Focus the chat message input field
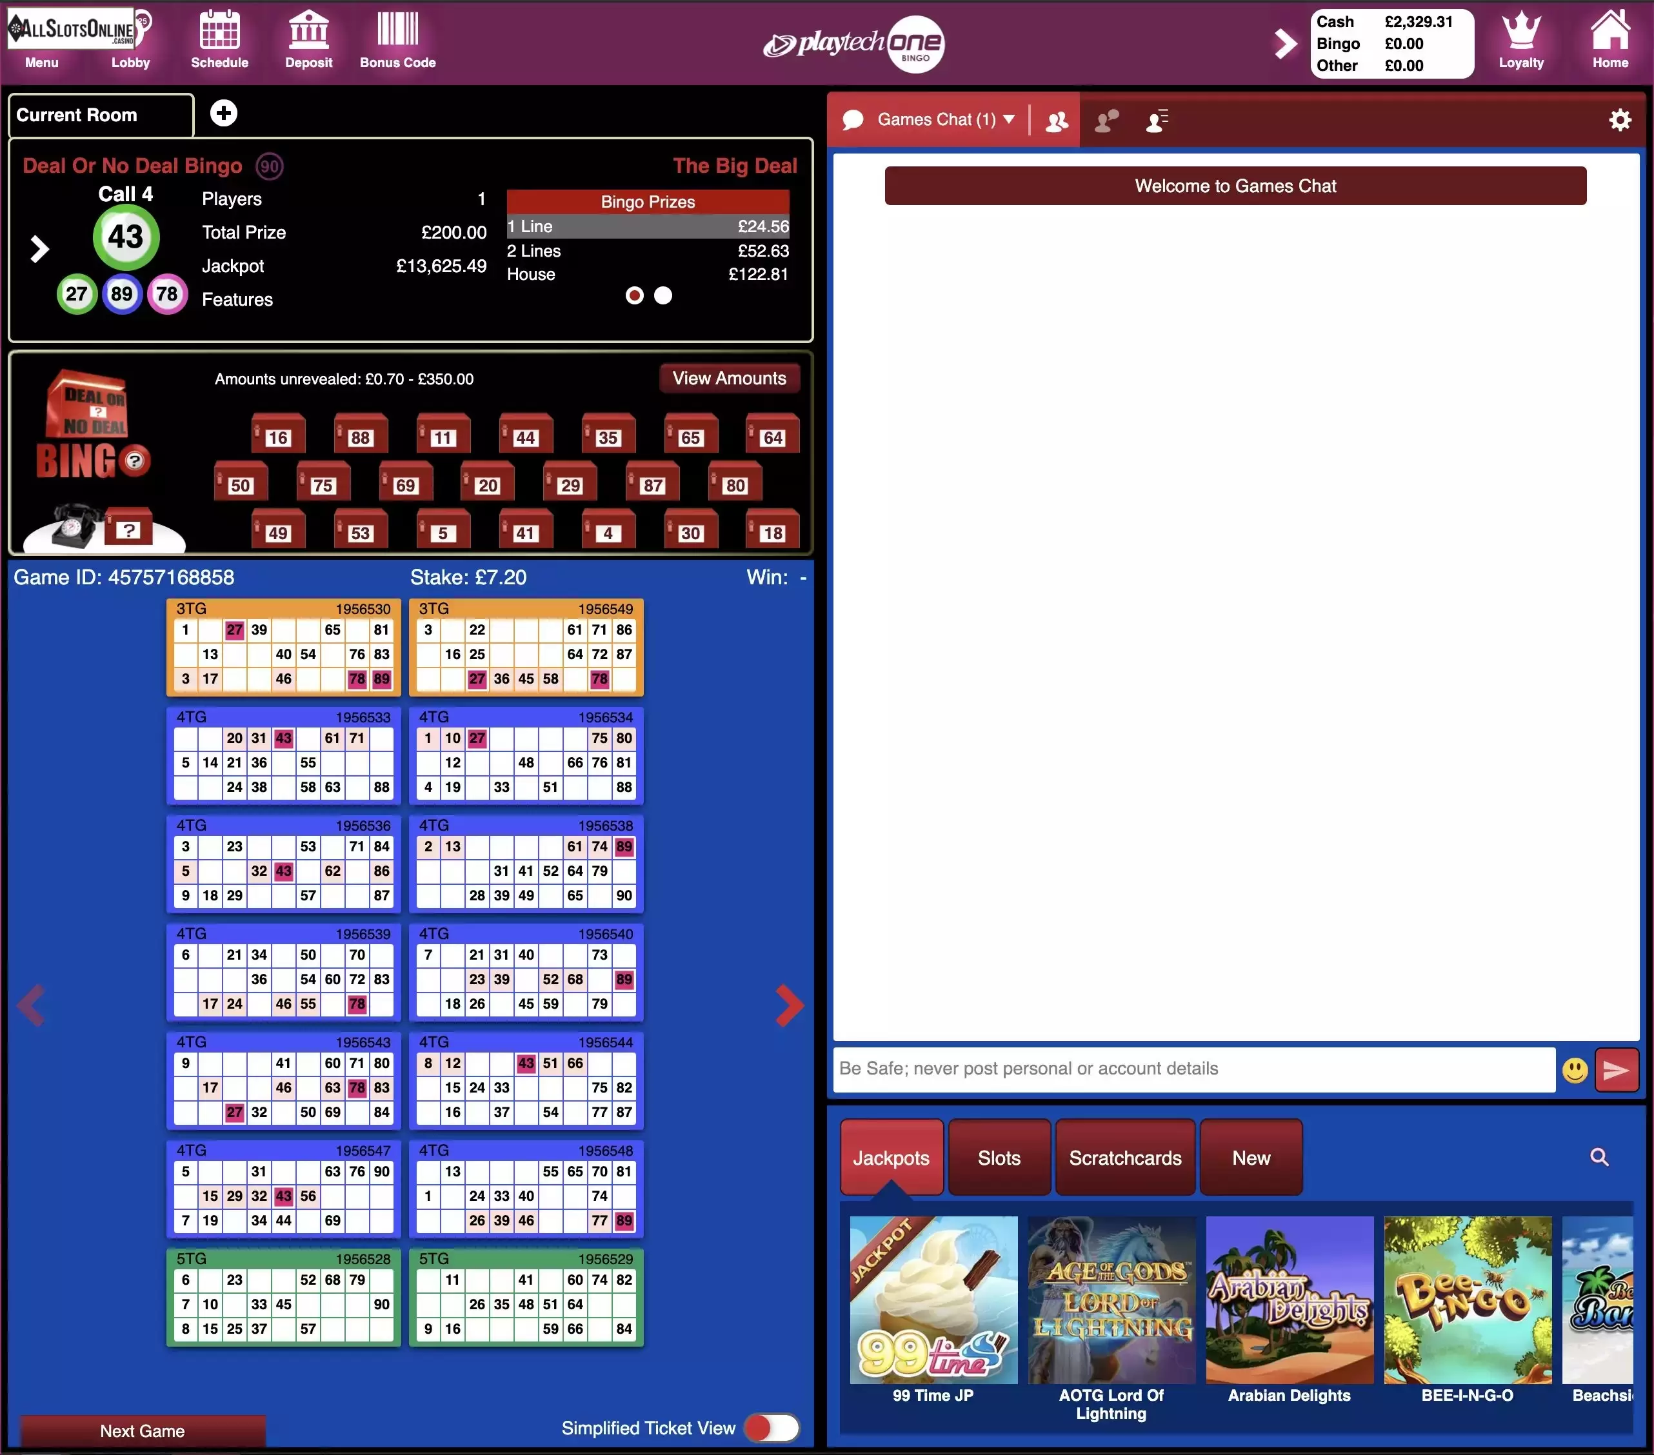 point(1193,1069)
